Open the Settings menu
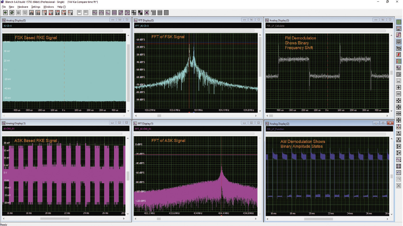This screenshot has width=403, height=226. (x=36, y=7)
